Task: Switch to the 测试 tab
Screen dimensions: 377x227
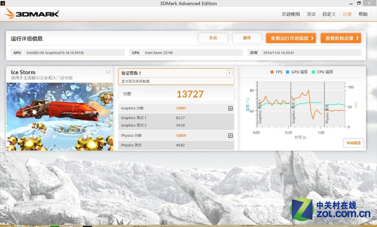Action: pos(311,14)
